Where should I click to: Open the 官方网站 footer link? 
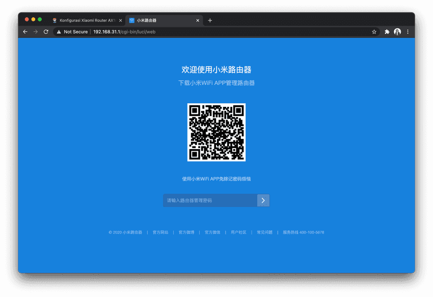pos(160,232)
